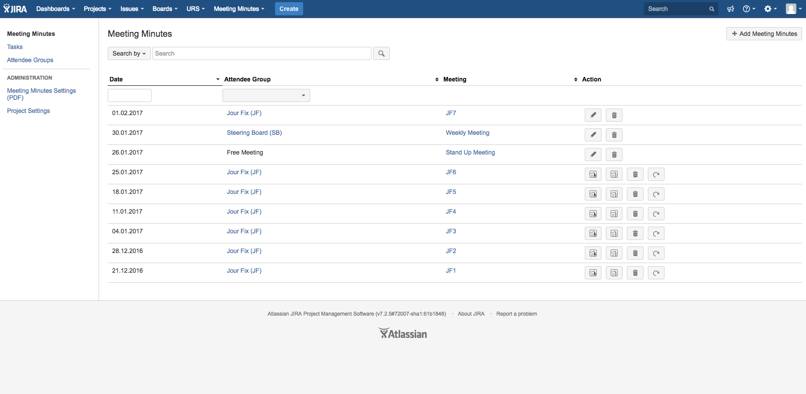
Task: Delete the Stand Up Meeting entry
Action: point(614,155)
